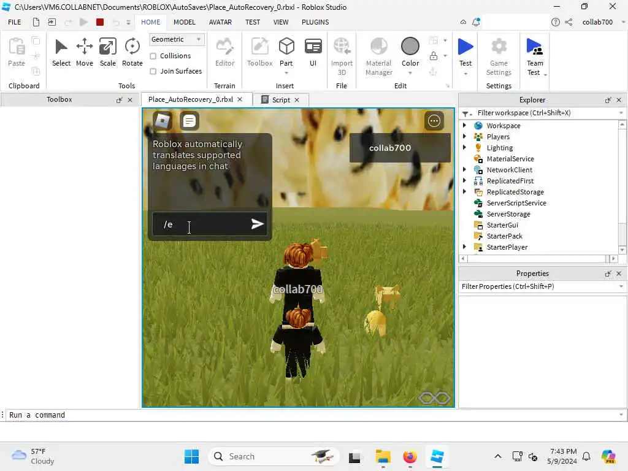Switch to the Script document tab
The image size is (628, 471).
(280, 100)
